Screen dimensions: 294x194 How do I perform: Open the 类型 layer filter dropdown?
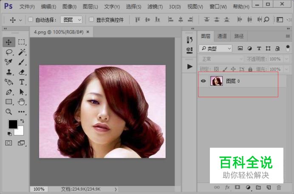[215, 49]
